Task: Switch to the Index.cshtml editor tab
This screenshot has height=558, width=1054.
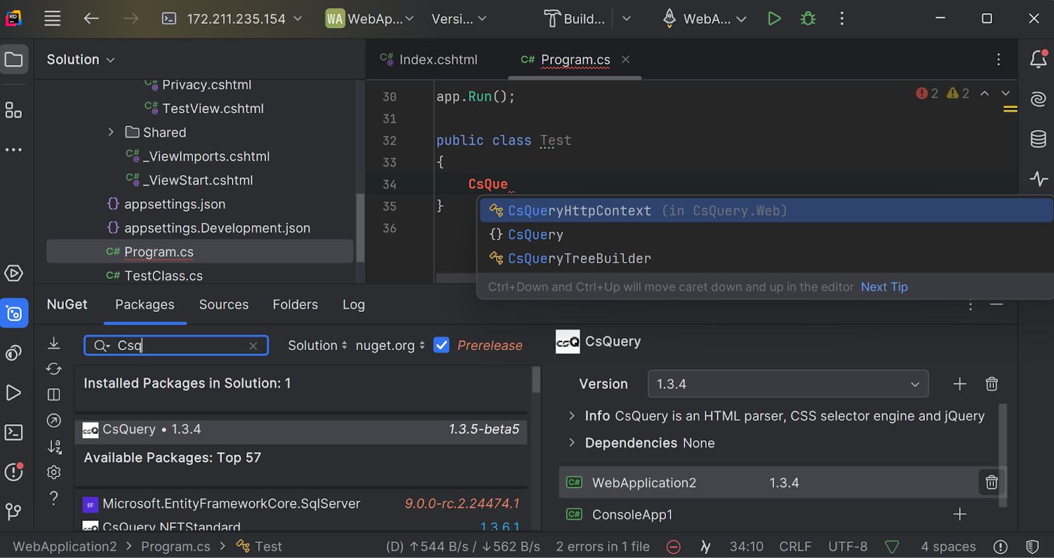Action: (x=429, y=59)
